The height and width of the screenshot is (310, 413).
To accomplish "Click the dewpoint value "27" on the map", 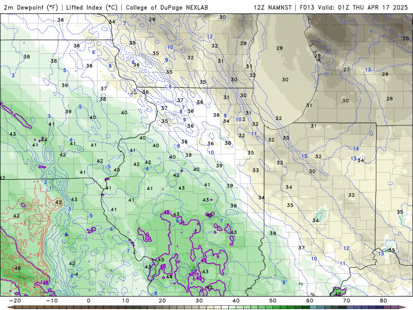I will [x=346, y=70].
